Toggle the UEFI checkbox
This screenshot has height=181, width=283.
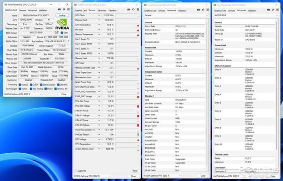(62, 33)
